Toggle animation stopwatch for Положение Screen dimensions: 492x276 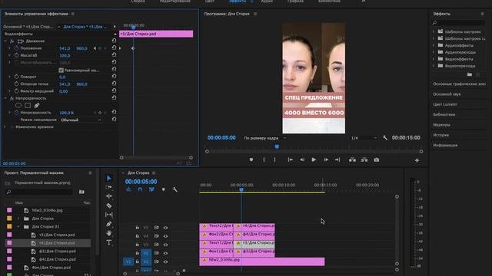click(16, 48)
